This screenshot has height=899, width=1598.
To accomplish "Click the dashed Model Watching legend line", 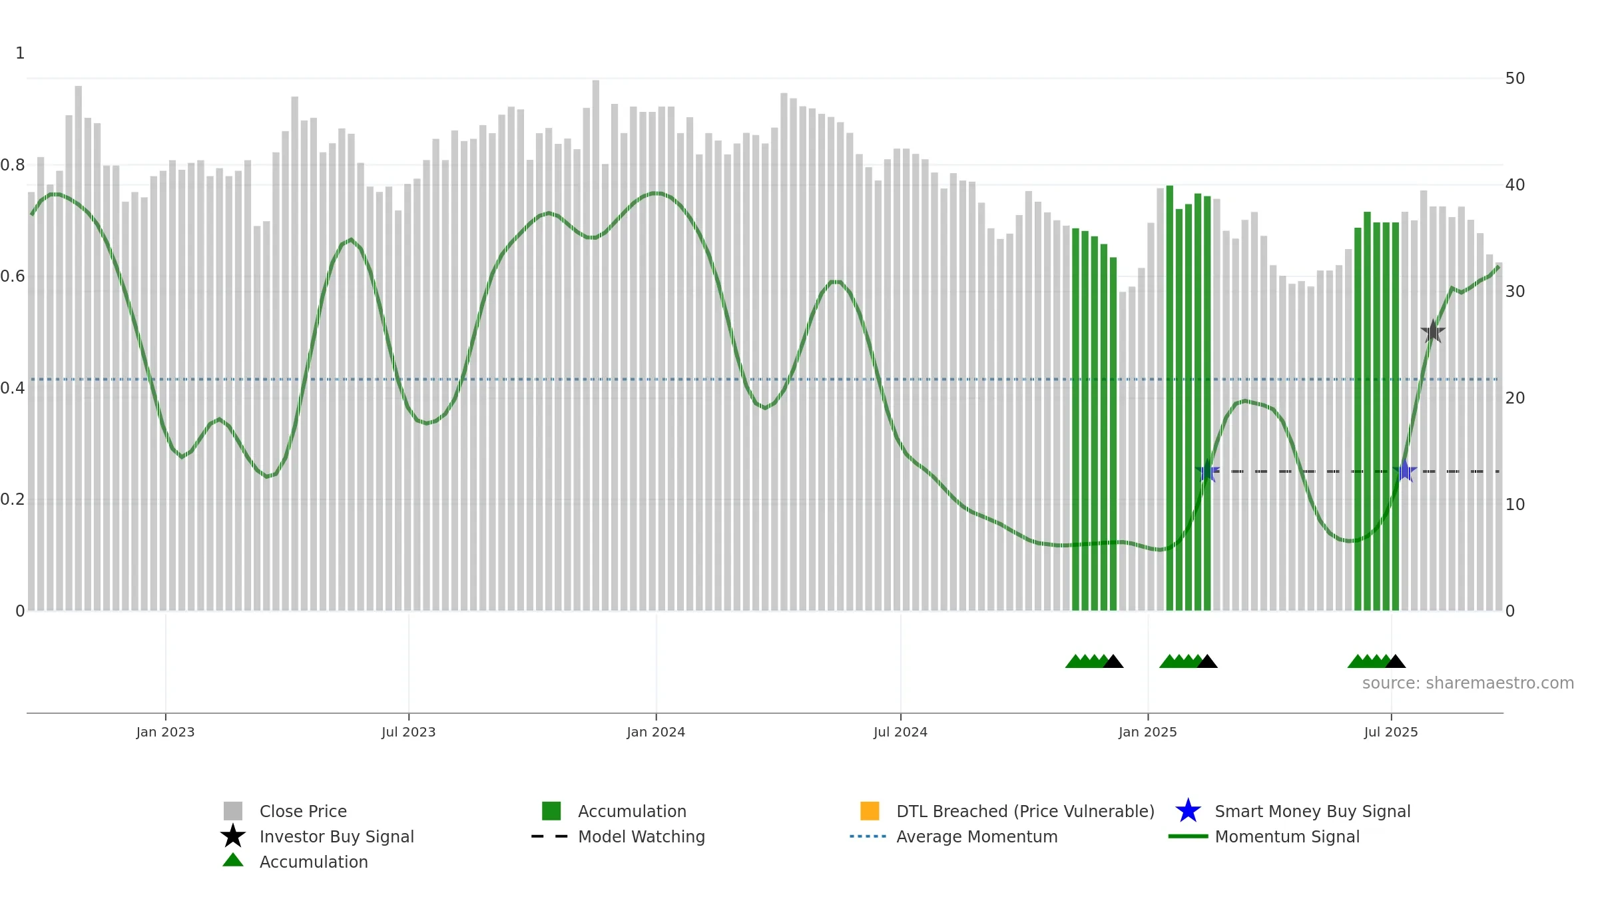I will click(x=550, y=836).
